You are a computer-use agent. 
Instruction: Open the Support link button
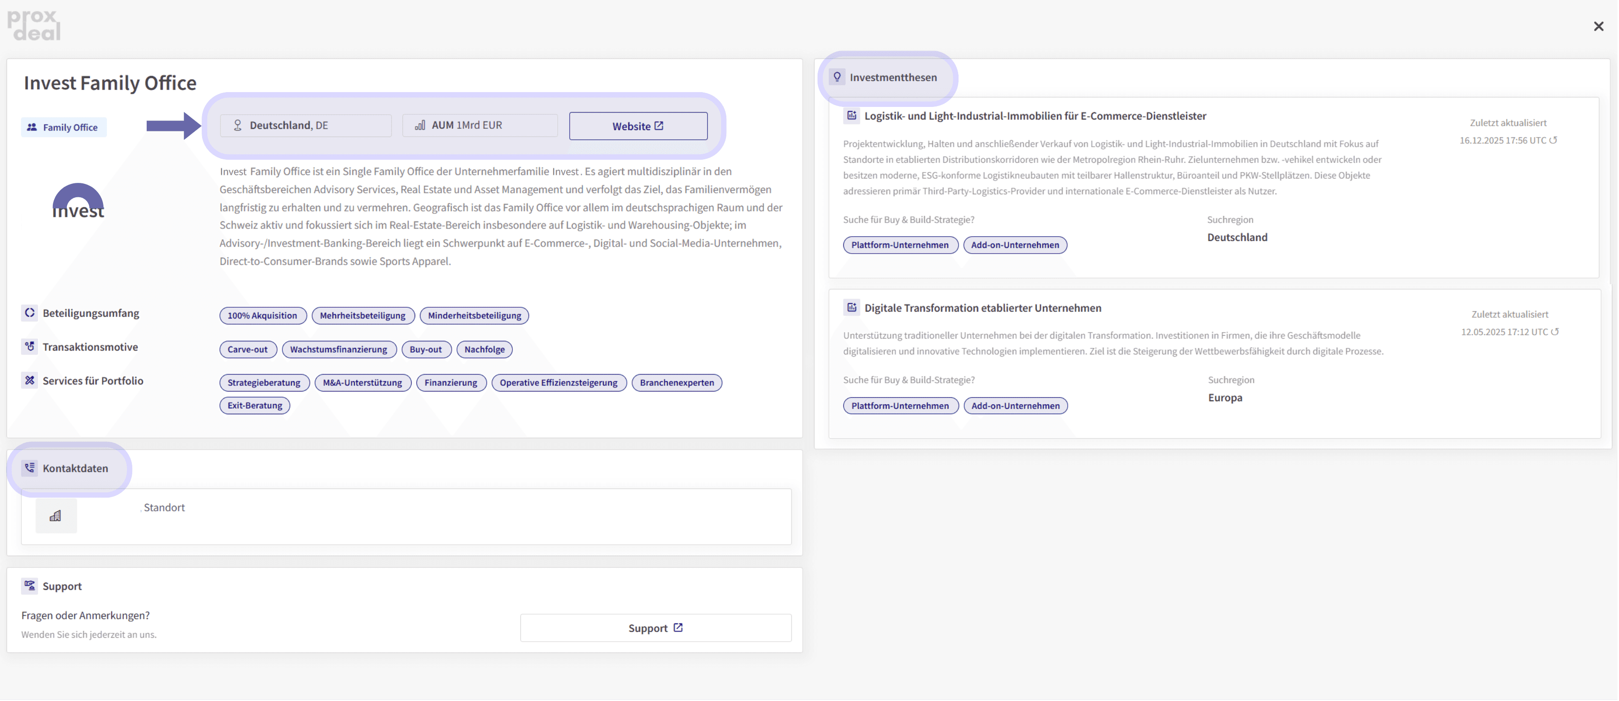pos(656,627)
